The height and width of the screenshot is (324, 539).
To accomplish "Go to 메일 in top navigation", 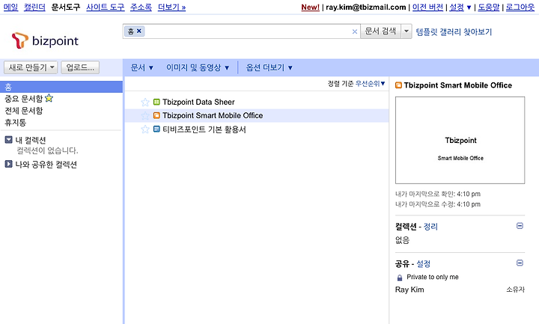I will click(10, 7).
